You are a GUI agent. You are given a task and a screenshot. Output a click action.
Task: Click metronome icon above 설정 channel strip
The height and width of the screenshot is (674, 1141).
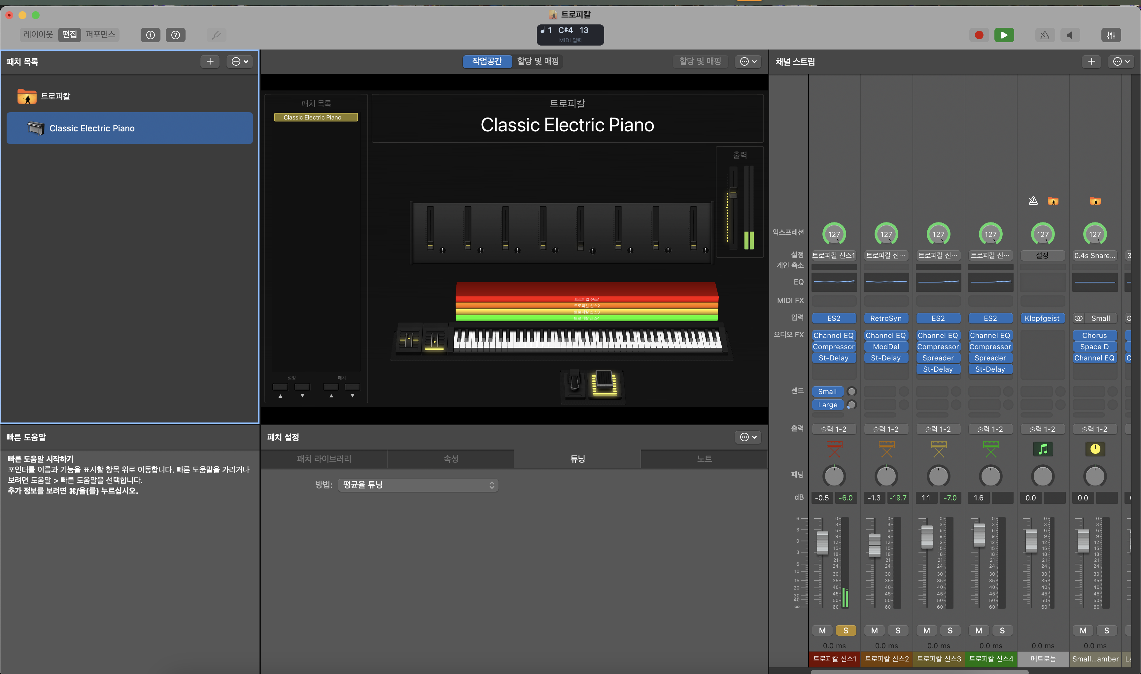point(1033,201)
